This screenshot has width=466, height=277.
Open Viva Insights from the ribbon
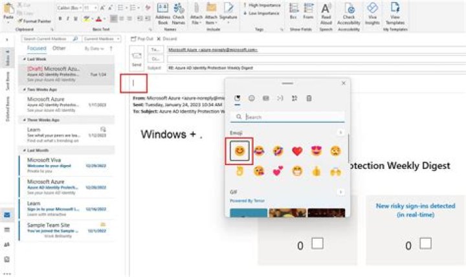tap(372, 14)
